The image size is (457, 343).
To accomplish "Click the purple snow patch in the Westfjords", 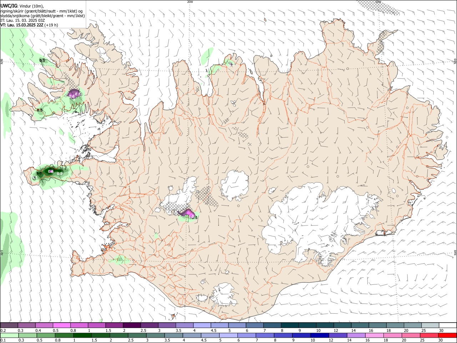I will (74, 94).
